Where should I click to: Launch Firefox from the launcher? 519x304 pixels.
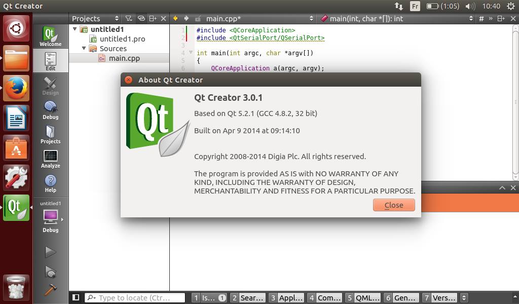(16, 88)
